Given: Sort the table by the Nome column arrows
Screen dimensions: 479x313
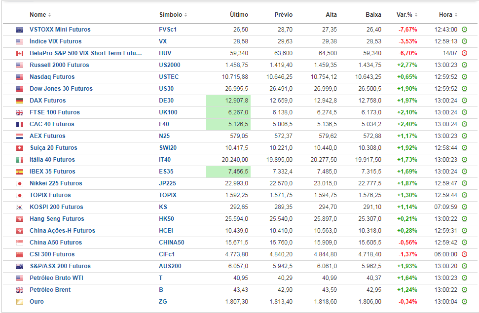Looking at the screenshot, I should (49, 15).
